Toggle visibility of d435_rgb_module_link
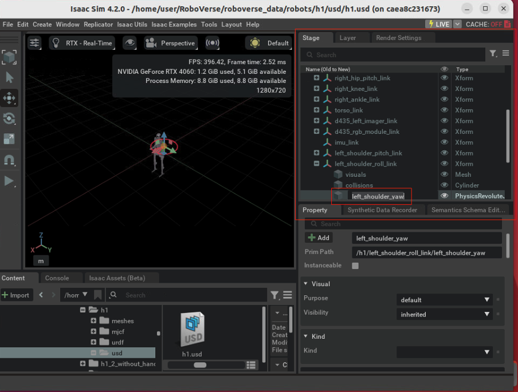Image resolution: width=518 pixels, height=392 pixels. [444, 131]
